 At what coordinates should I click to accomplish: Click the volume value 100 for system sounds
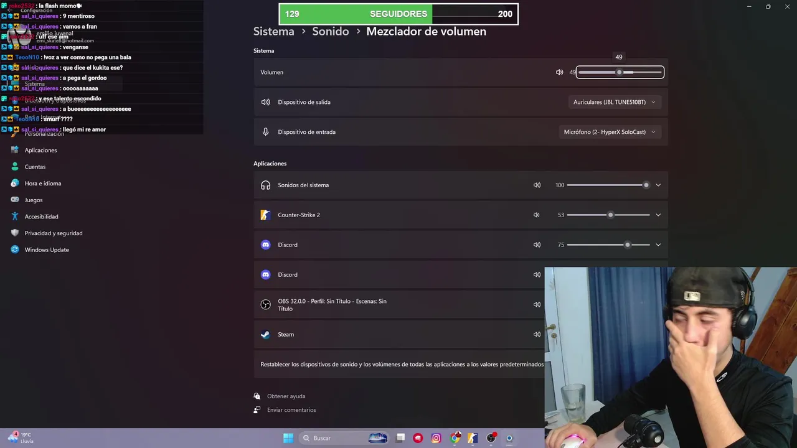560,185
